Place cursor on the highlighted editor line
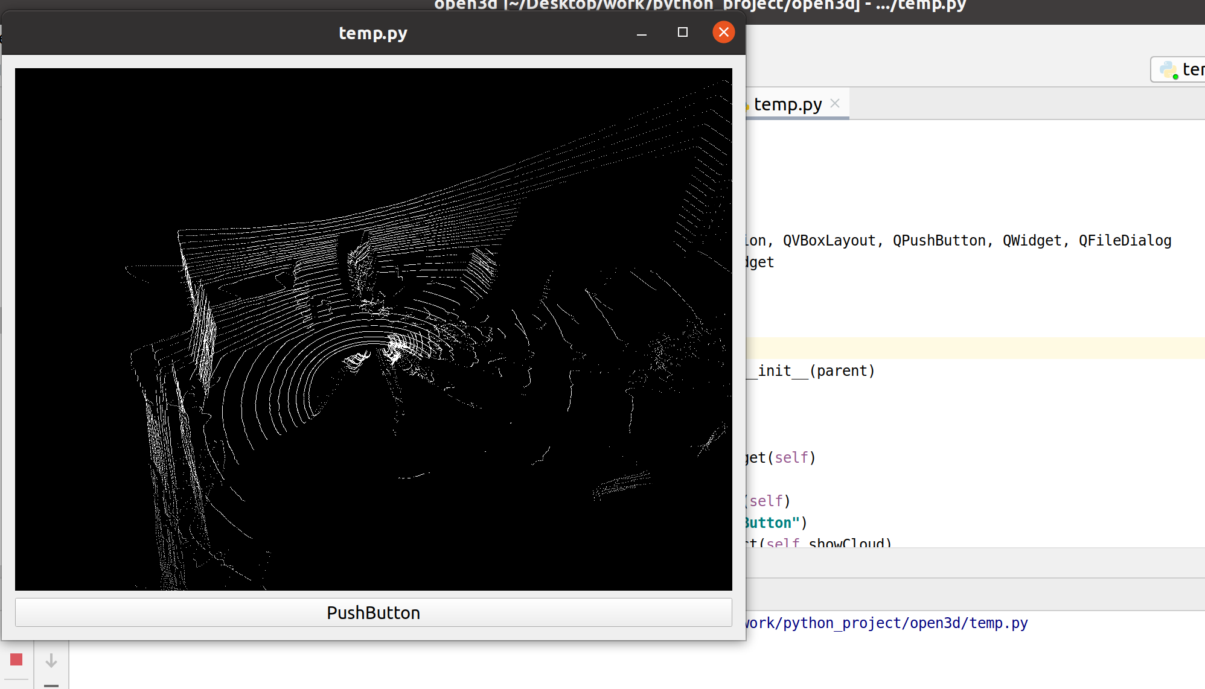 pyautogui.click(x=966, y=348)
